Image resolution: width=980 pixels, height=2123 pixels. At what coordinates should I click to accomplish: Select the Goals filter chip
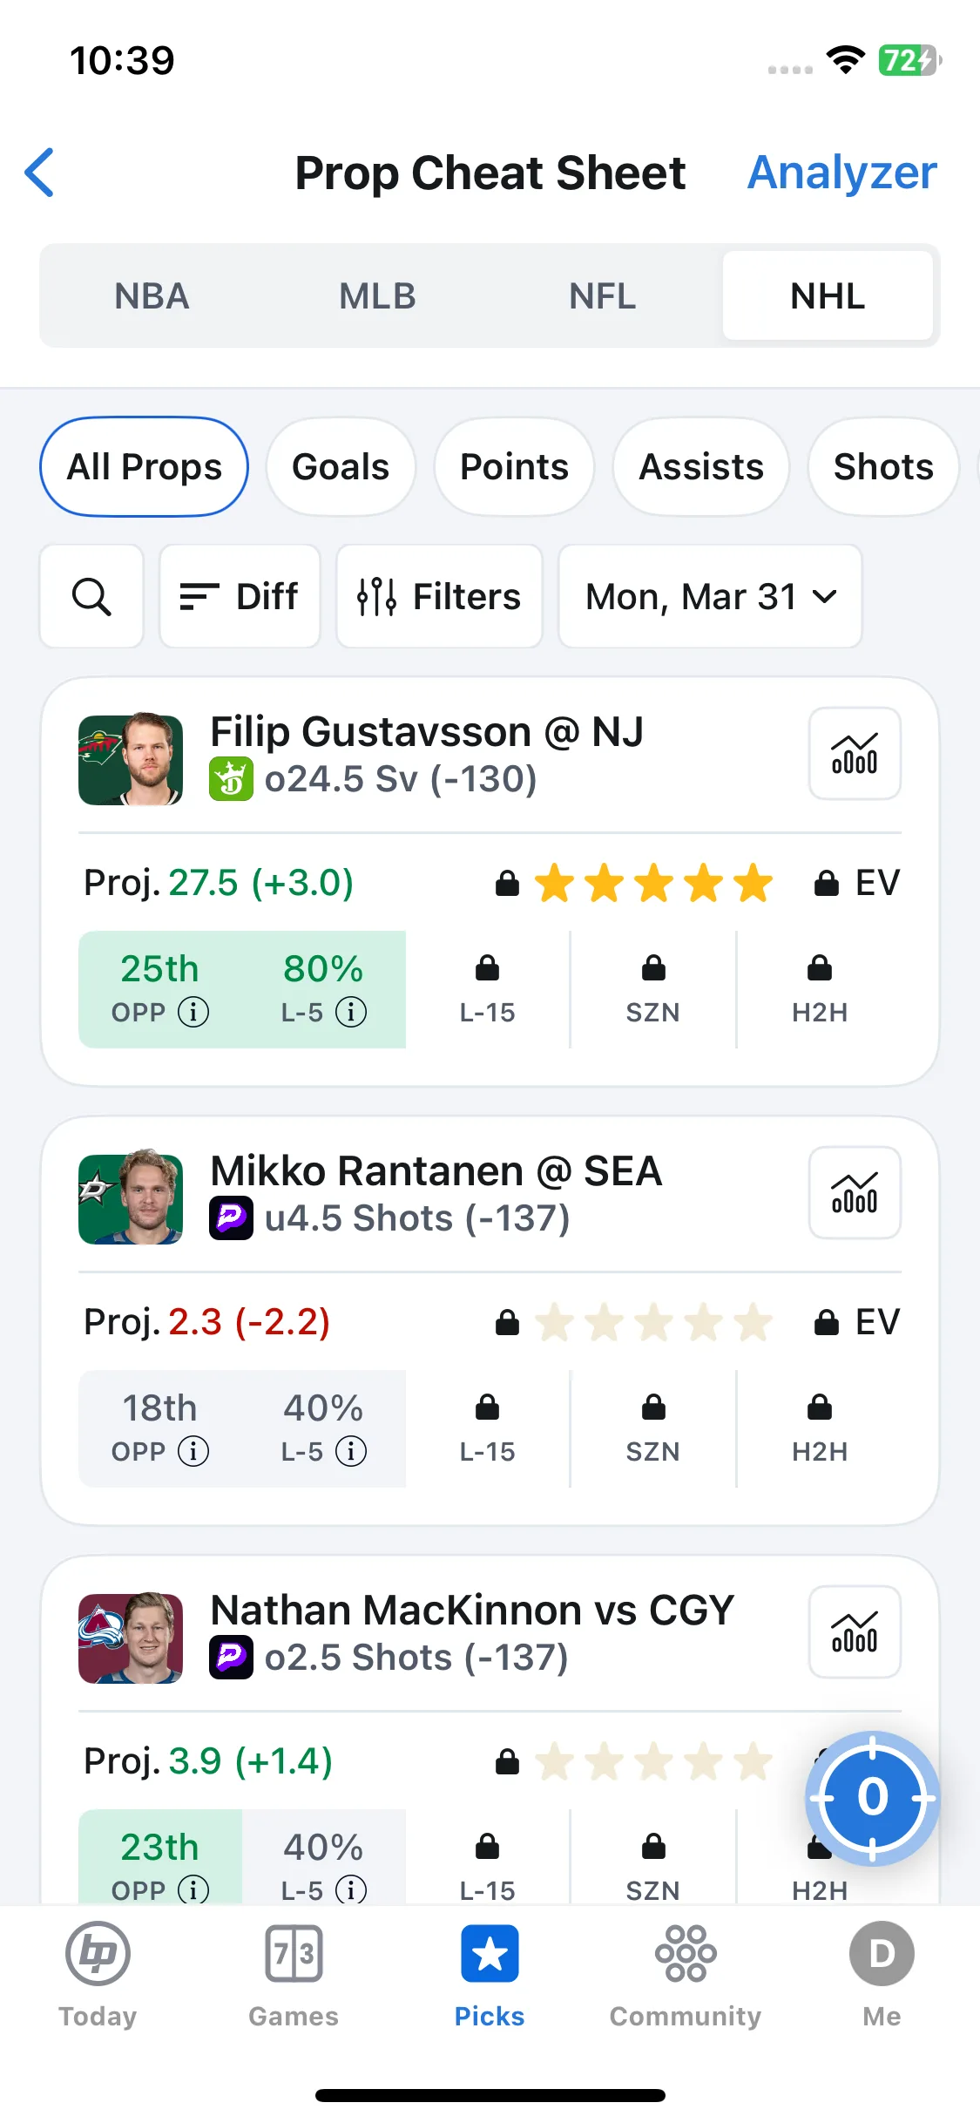point(341,467)
